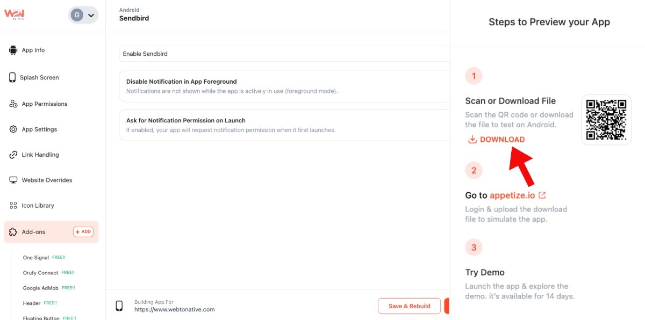Image resolution: width=645 pixels, height=320 pixels.
Task: Click the Icon Library grid icon
Action: (13, 206)
